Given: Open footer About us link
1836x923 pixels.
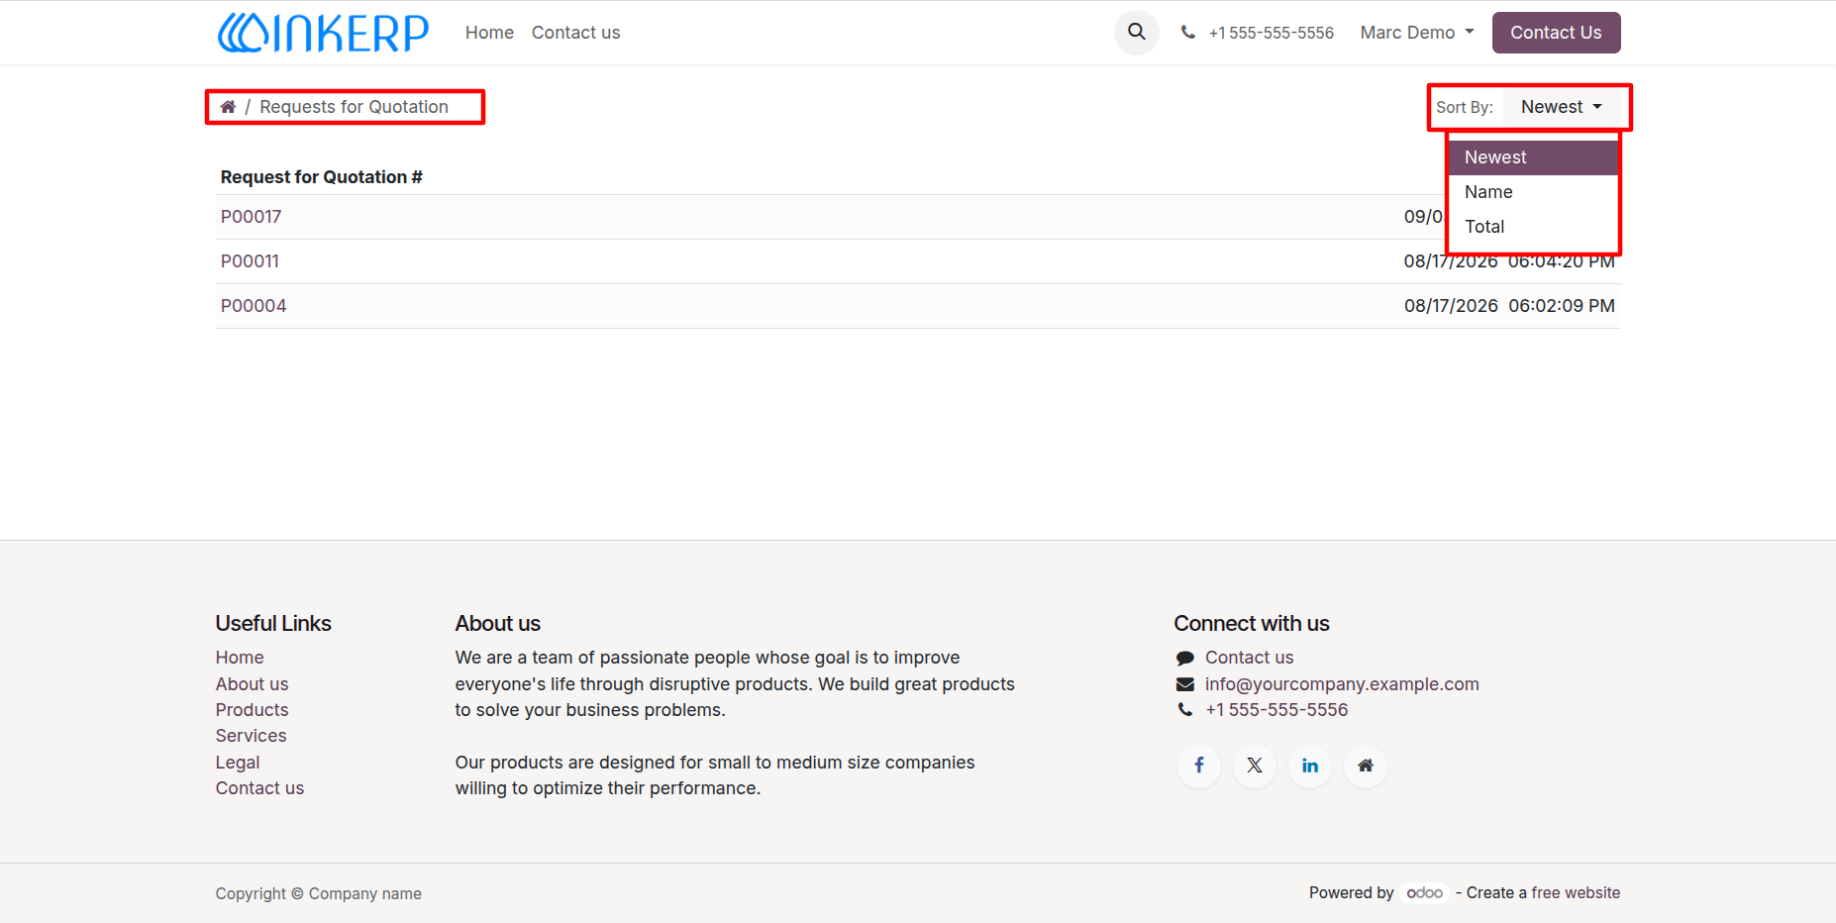Looking at the screenshot, I should [252, 684].
